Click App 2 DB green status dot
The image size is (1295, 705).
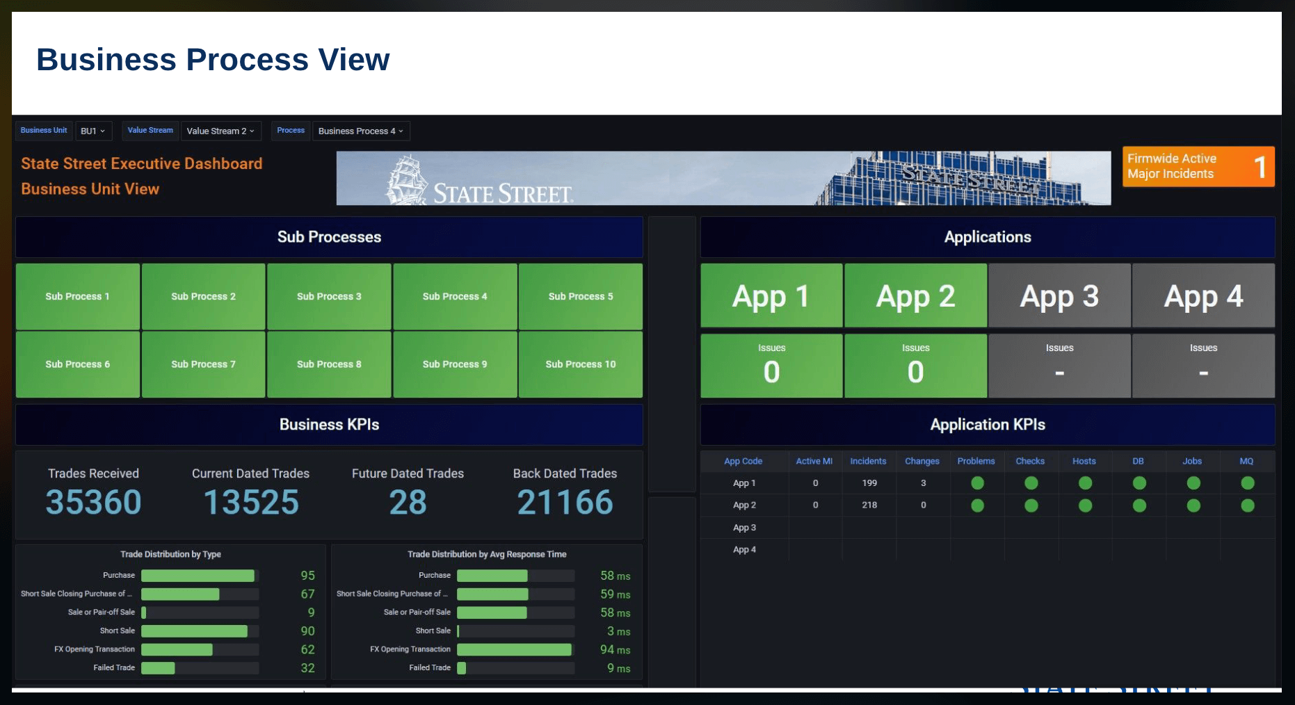(1139, 505)
